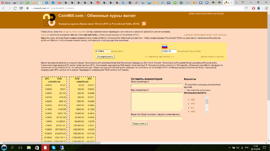
Task: Click Войти как Google link
Action: coord(216,13)
